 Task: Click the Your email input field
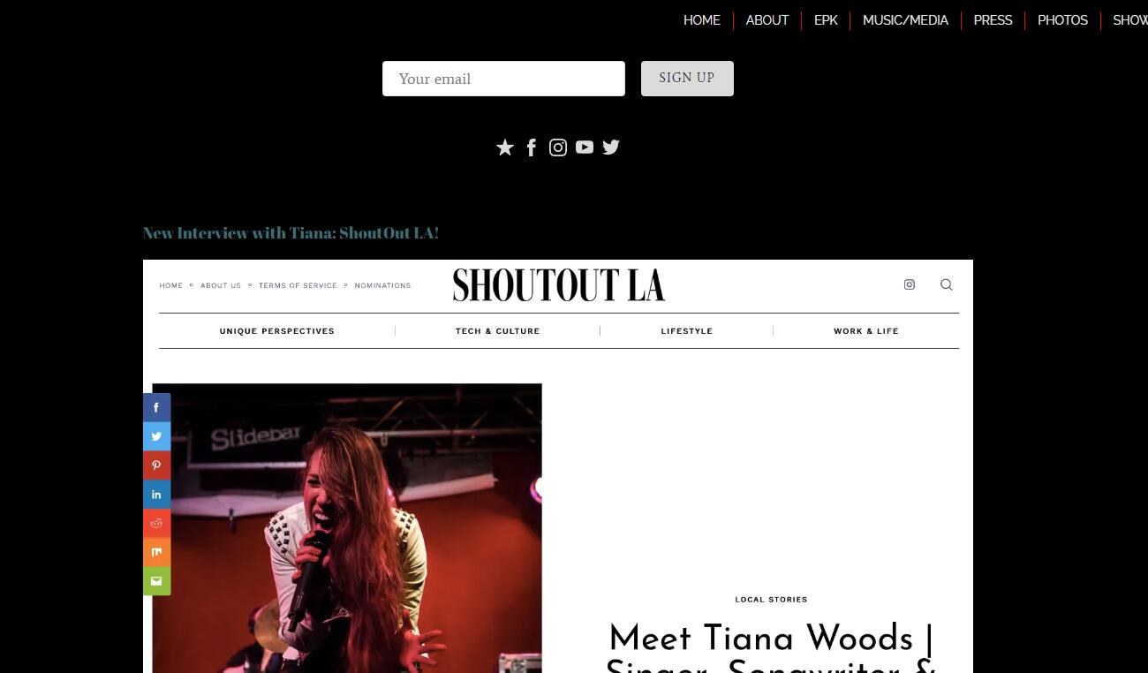[503, 79]
